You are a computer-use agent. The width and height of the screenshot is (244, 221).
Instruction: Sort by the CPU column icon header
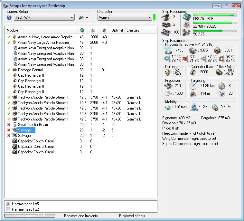[82, 30]
